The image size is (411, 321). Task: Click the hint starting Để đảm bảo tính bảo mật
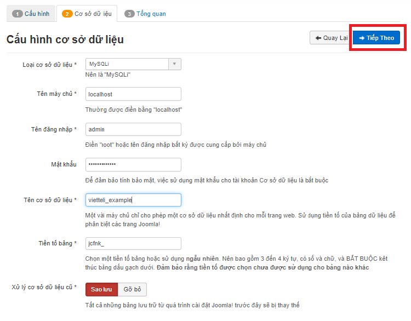coord(207,180)
